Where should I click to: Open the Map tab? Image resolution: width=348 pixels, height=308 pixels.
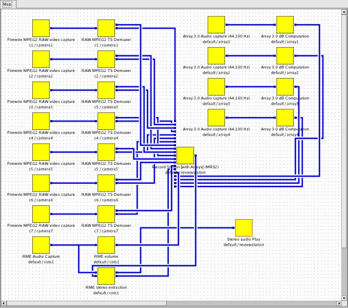[x=7, y=4]
